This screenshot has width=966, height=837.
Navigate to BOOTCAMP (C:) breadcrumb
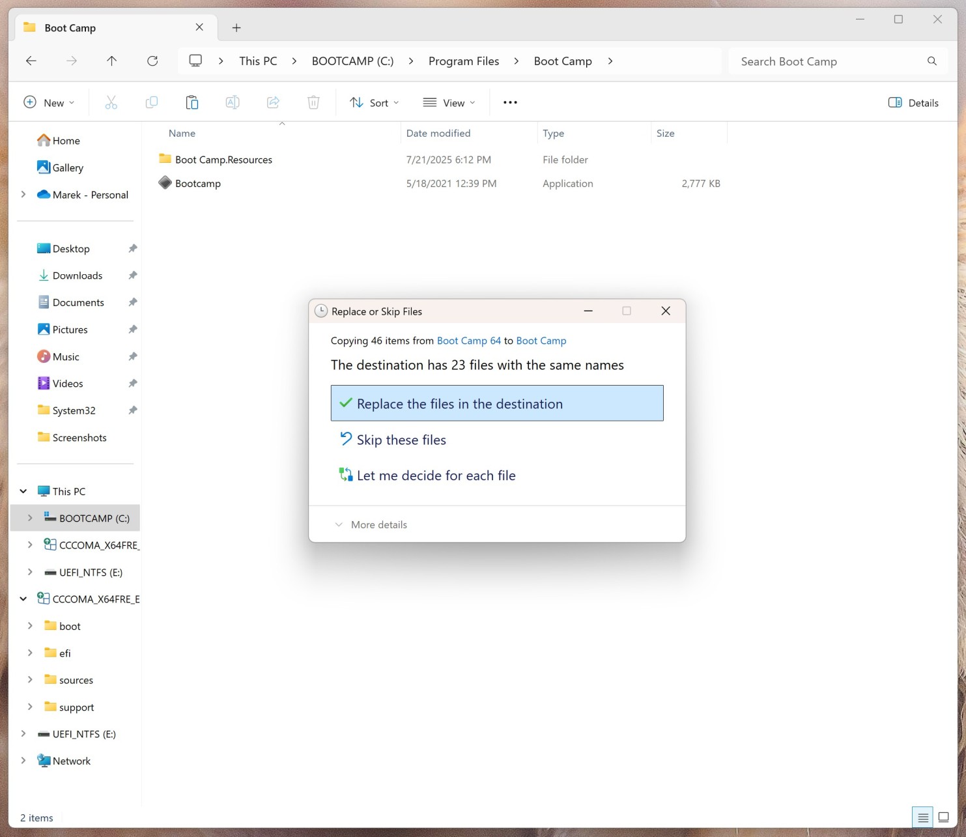pos(352,61)
